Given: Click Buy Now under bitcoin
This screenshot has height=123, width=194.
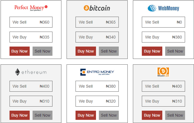Looking at the screenshot, I should click(86, 51).
